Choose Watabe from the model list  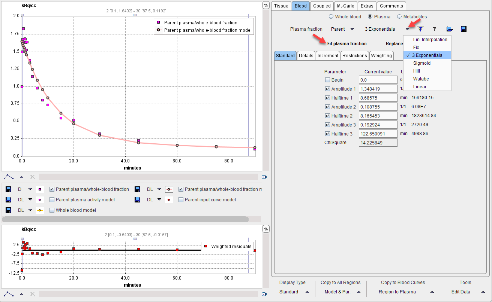tap(427, 79)
